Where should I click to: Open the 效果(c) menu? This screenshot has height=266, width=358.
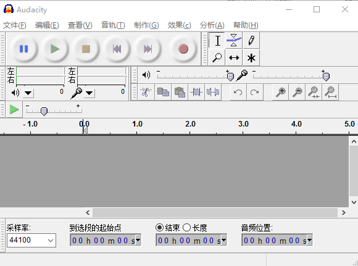click(179, 25)
